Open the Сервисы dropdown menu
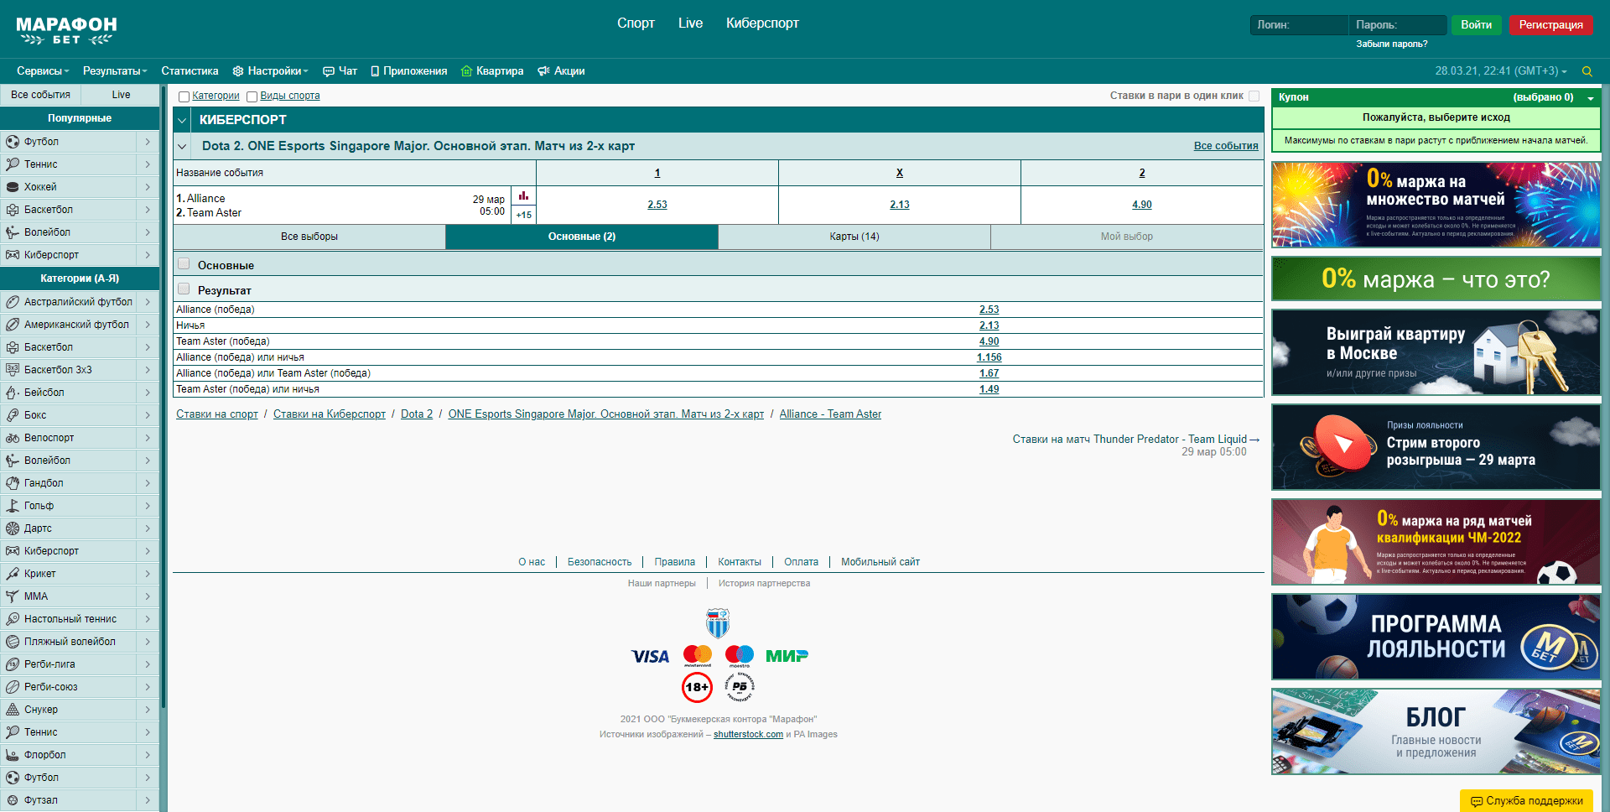1610x812 pixels. click(x=43, y=71)
